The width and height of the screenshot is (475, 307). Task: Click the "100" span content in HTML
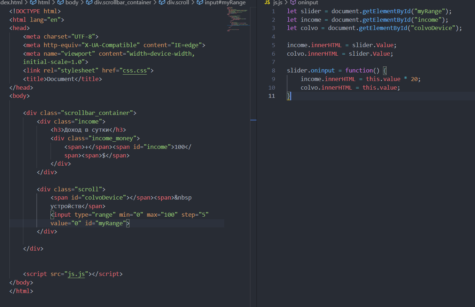point(179,147)
